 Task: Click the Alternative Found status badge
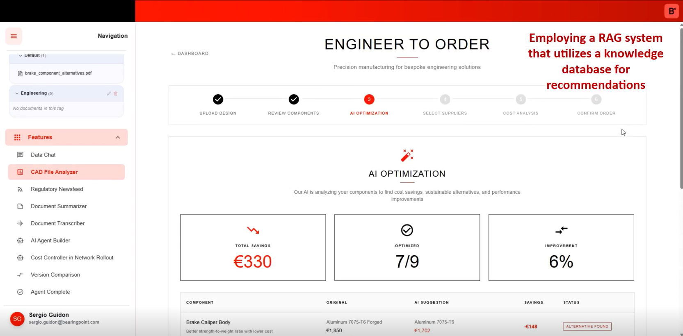point(587,327)
